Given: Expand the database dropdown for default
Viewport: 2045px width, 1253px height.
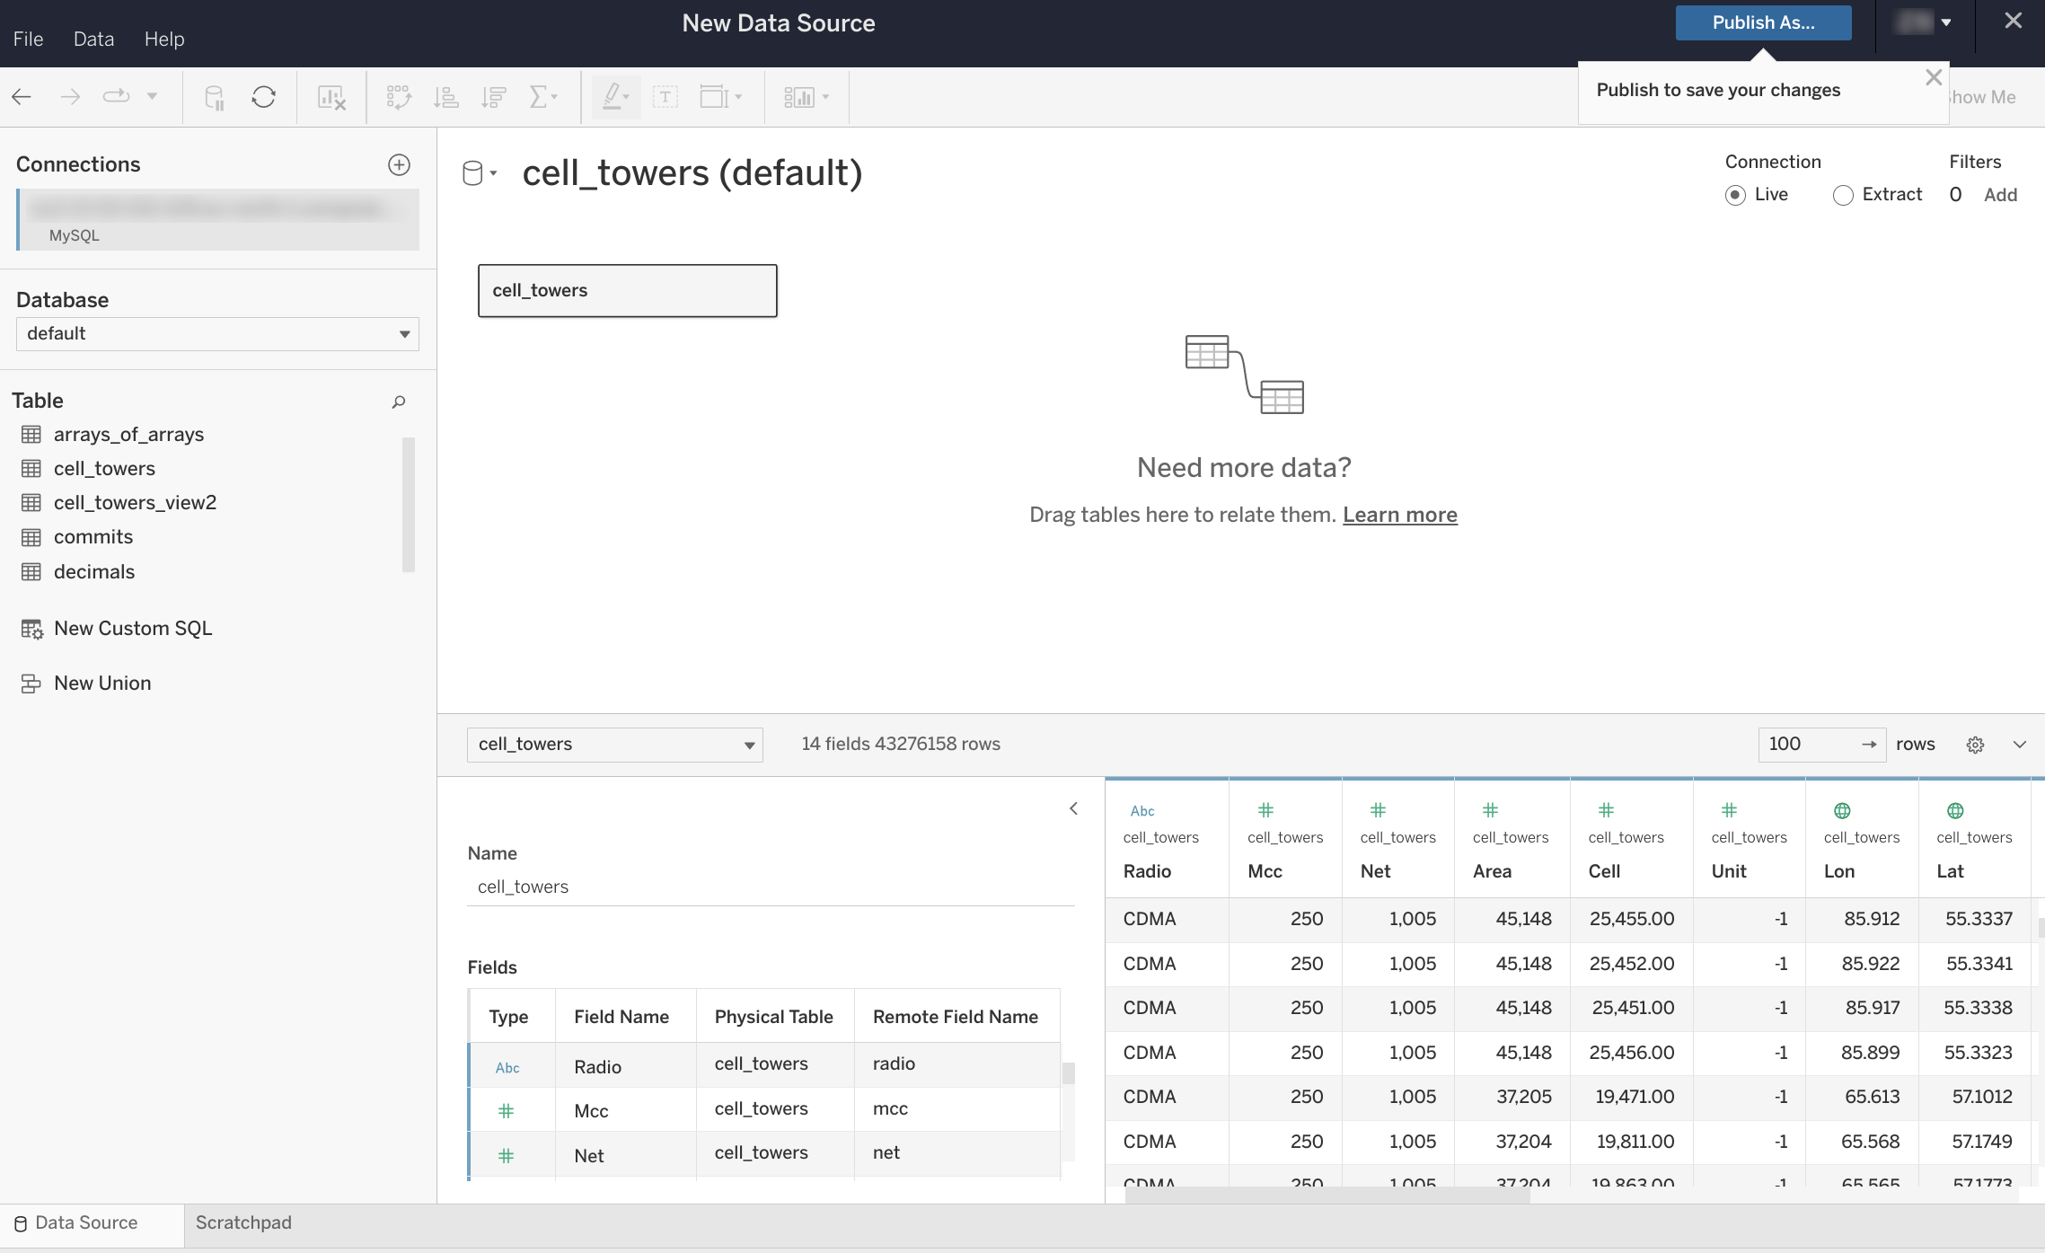Looking at the screenshot, I should point(405,333).
